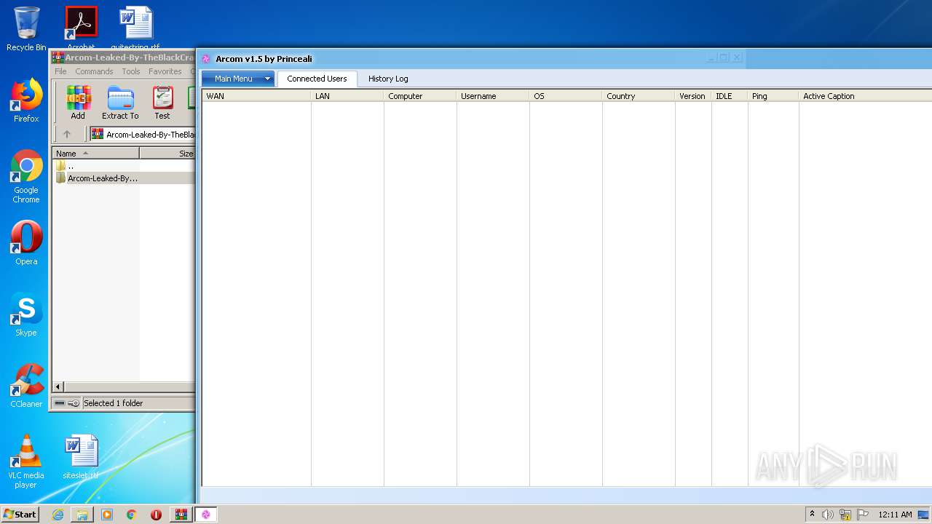932x524 pixels.
Task: Sort by the Country column header
Action: point(639,96)
